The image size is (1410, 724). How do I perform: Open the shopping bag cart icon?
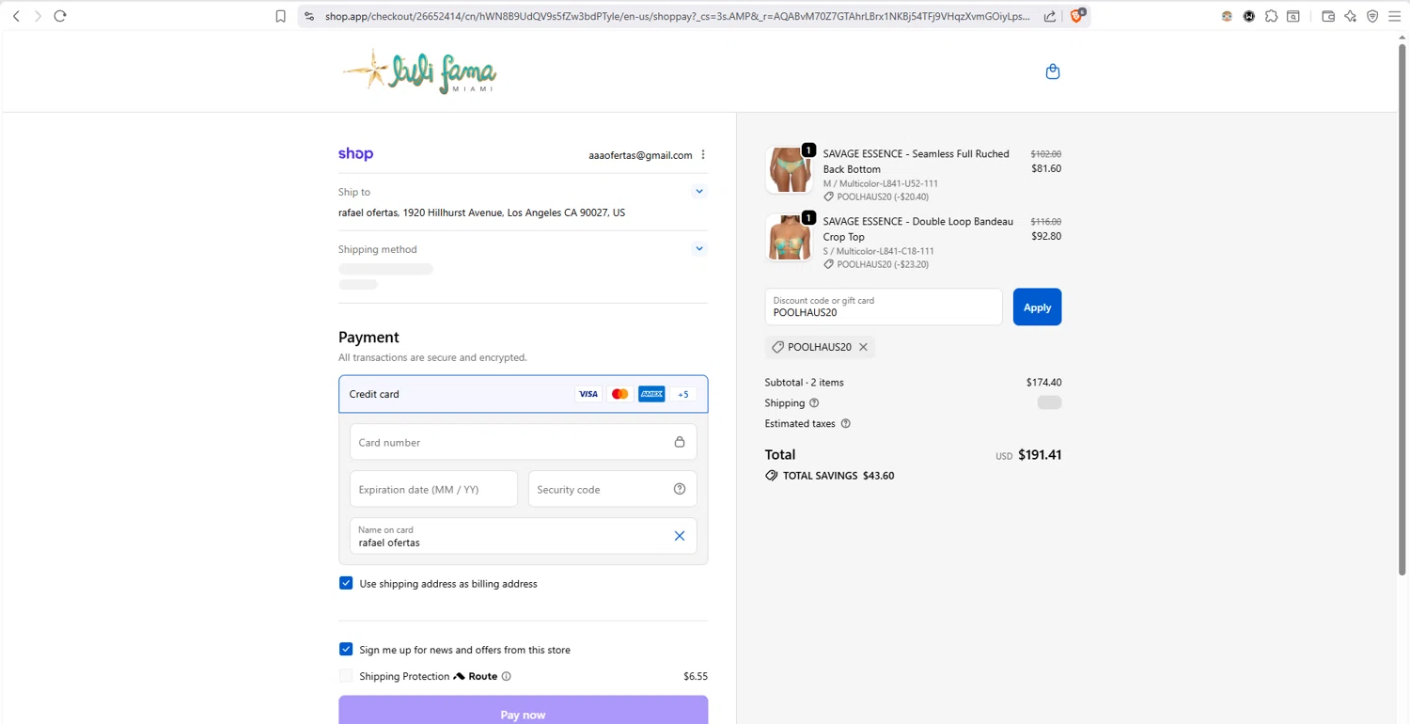tap(1053, 71)
